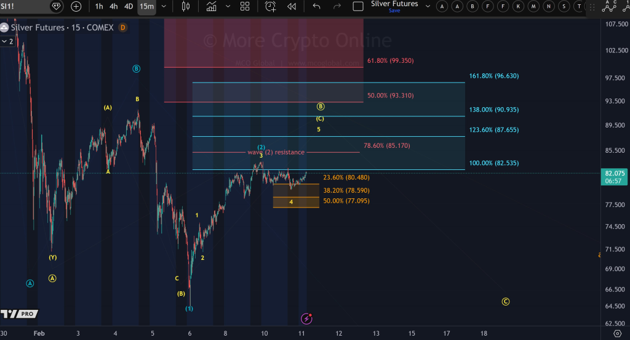Select the 161.80% (96.630) Fibonacci label

pyautogui.click(x=494, y=76)
